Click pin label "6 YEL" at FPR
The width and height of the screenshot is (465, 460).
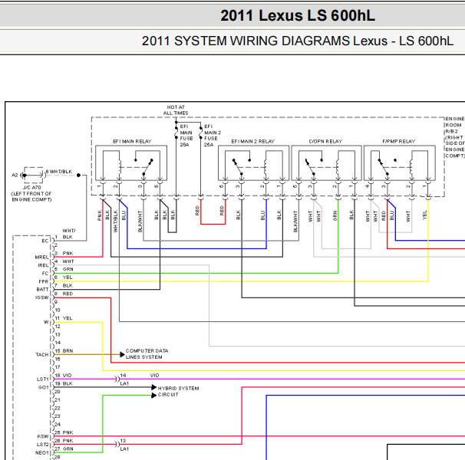point(64,278)
